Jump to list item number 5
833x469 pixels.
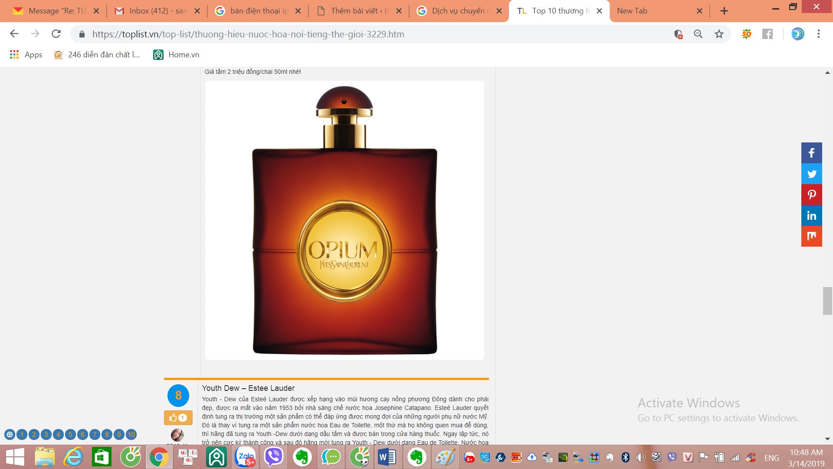click(x=70, y=434)
